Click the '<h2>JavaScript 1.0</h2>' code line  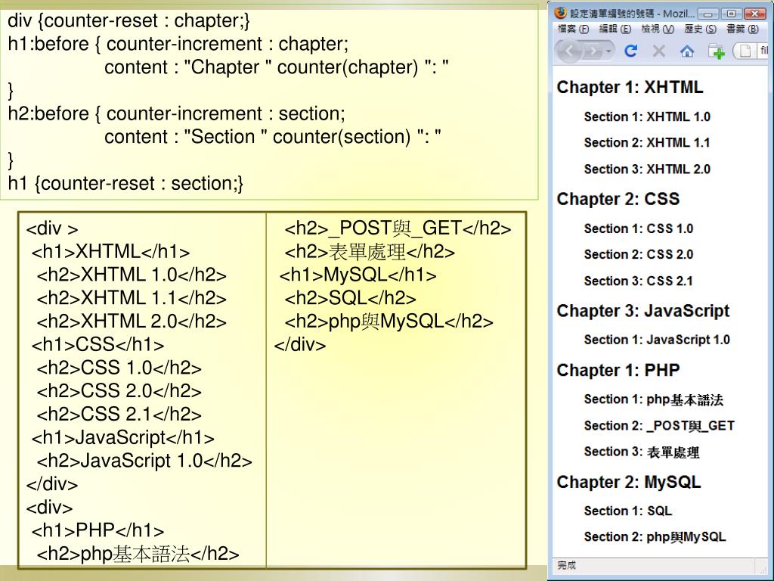[x=144, y=461]
